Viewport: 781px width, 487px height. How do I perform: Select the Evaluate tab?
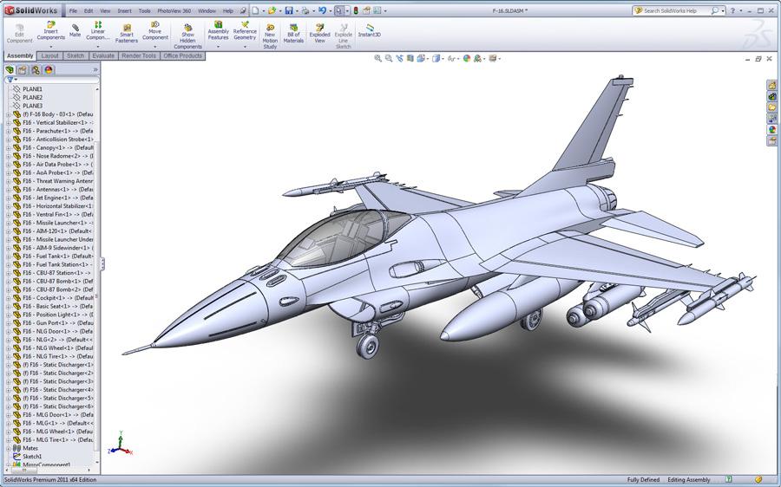[x=103, y=55]
